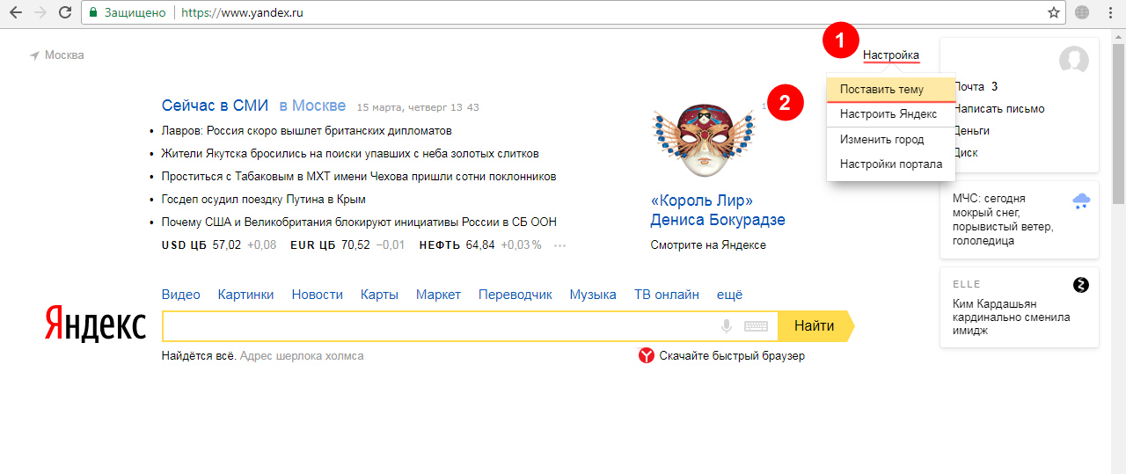Open the ТВ онлайн service tab

coord(667,295)
